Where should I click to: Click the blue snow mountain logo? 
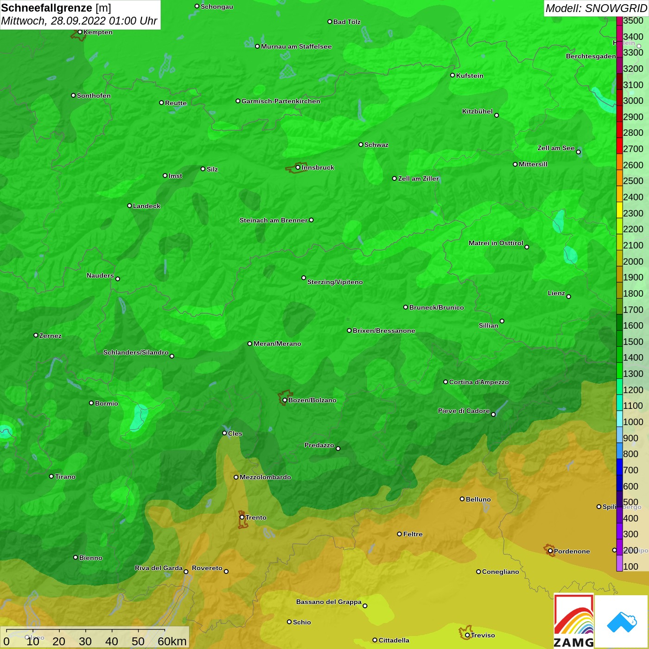point(622,622)
